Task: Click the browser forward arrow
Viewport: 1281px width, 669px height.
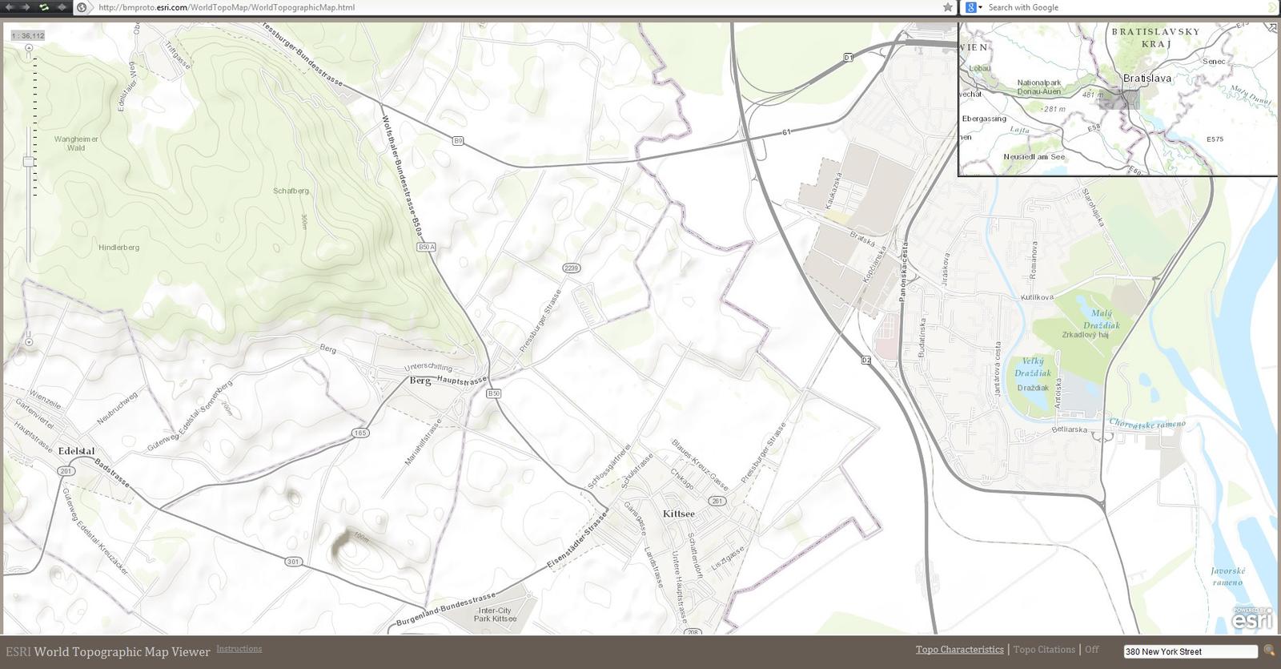Action: tap(26, 7)
